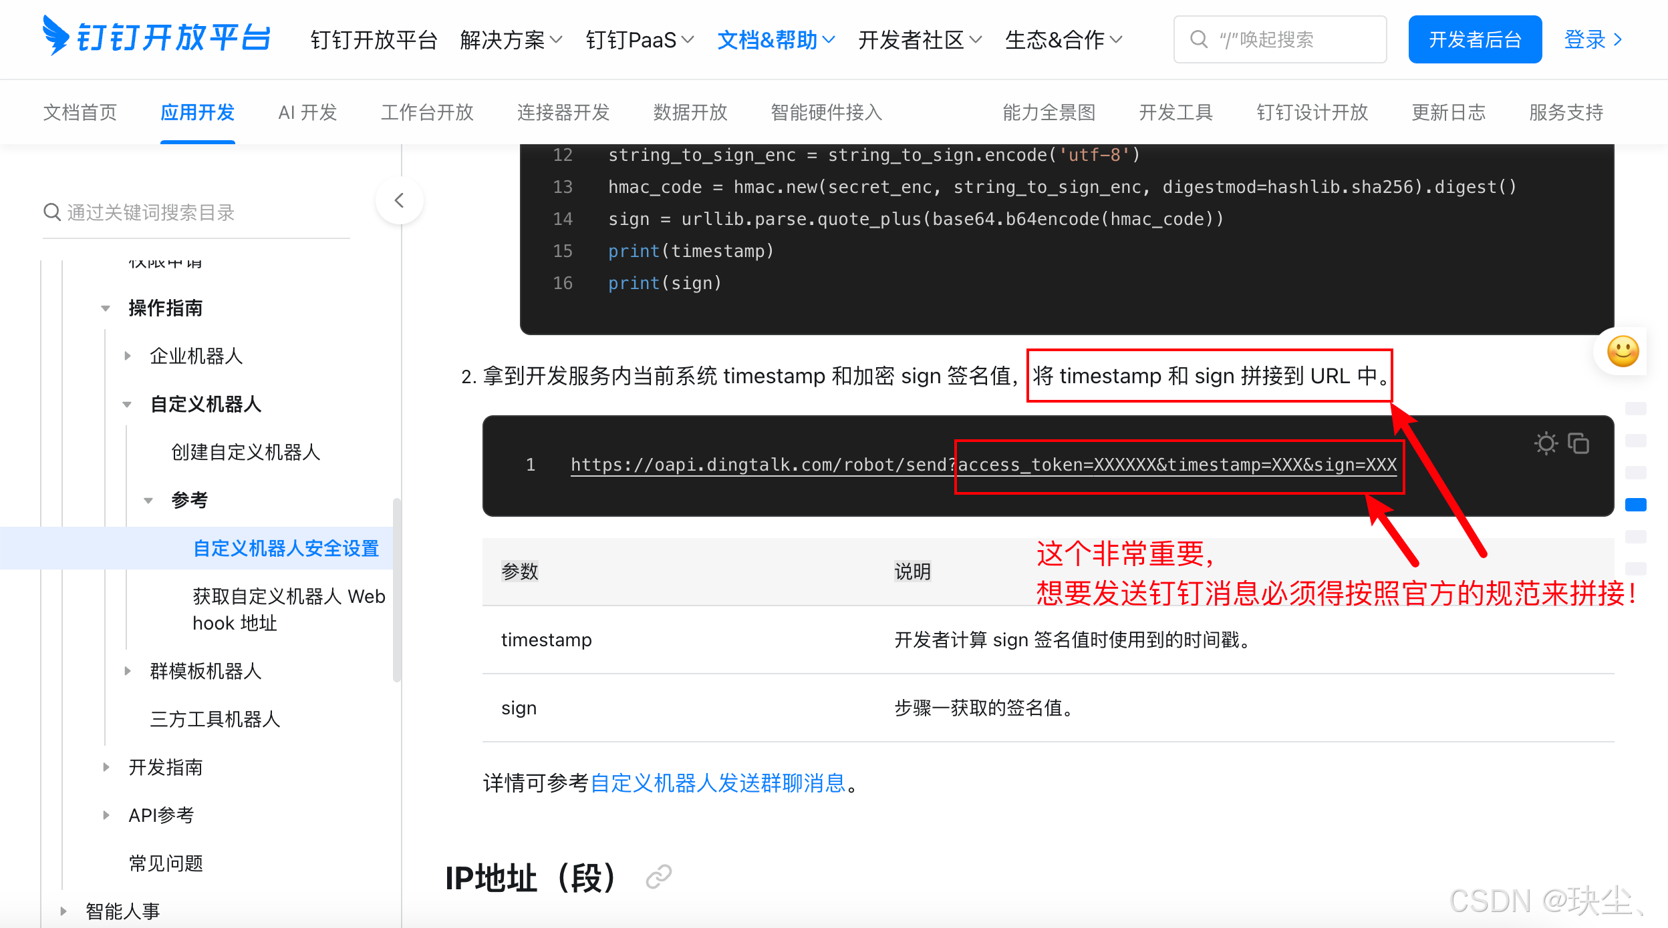The width and height of the screenshot is (1668, 928).
Task: Open 创建自定义机器人 in the sidebar
Action: [x=246, y=452]
